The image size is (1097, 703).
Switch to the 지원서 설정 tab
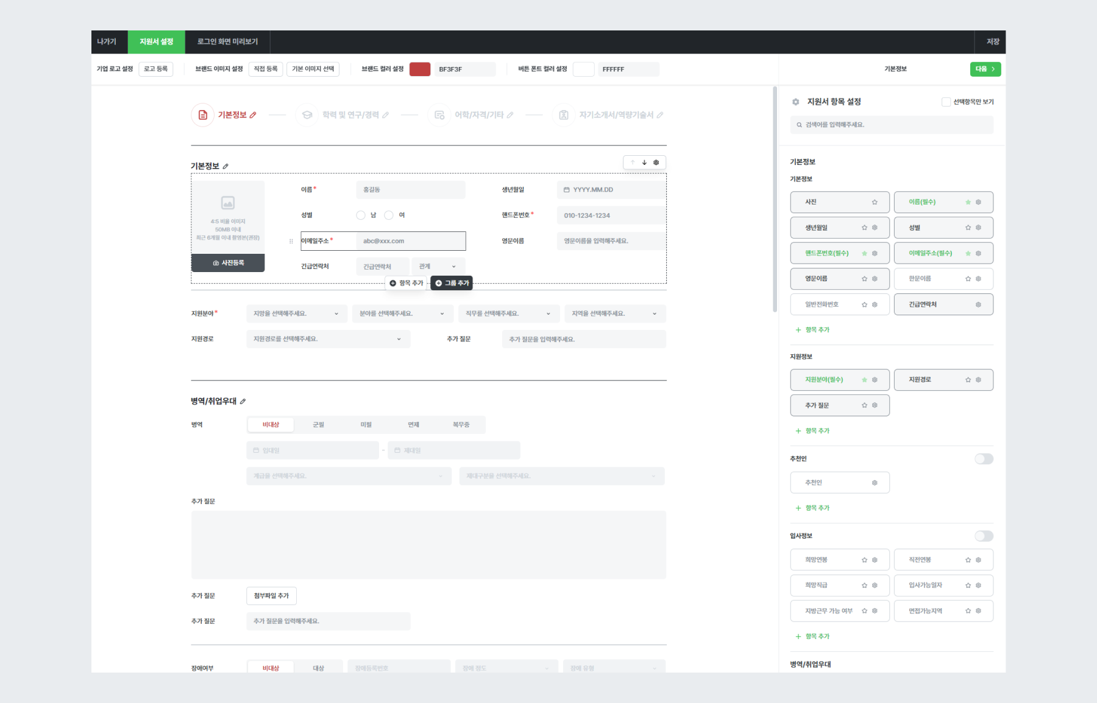157,42
